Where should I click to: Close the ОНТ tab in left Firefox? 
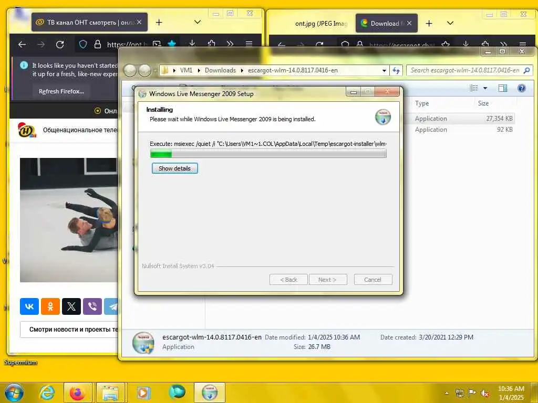[x=139, y=22]
